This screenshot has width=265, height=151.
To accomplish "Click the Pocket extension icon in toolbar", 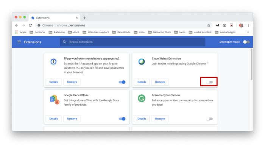I will coord(231,25).
